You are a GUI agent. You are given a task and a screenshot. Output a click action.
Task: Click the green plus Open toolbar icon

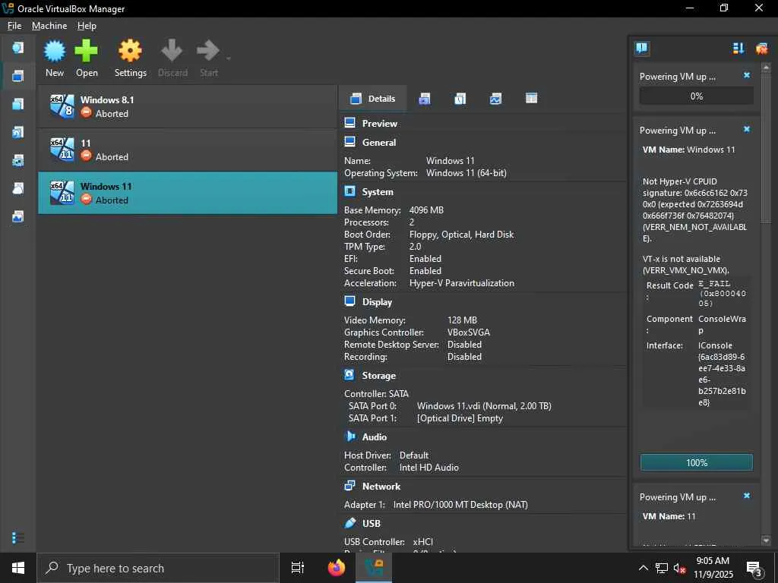pos(87,51)
